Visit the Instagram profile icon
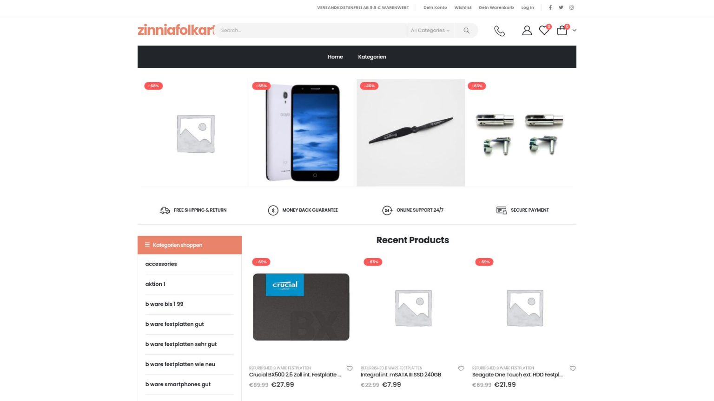Screen dimensions: 714x401 [572, 7]
